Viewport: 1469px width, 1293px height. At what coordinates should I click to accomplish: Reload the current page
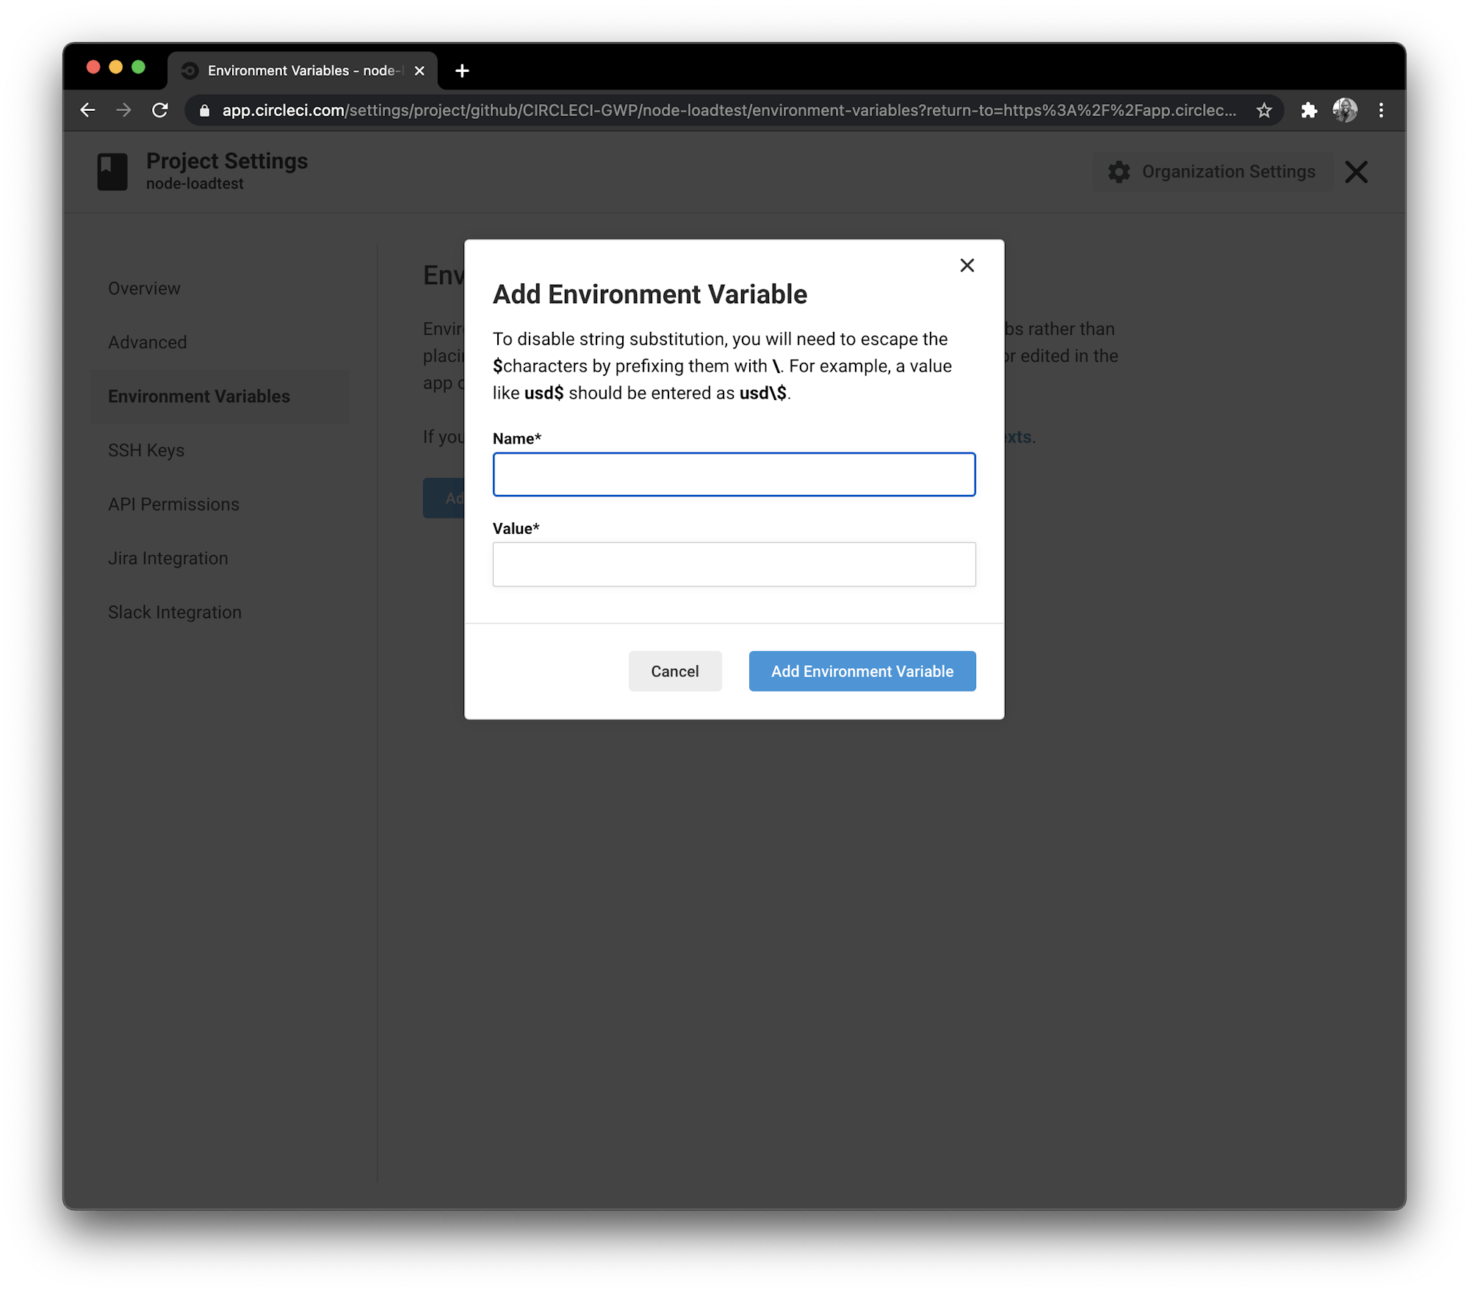pyautogui.click(x=159, y=110)
